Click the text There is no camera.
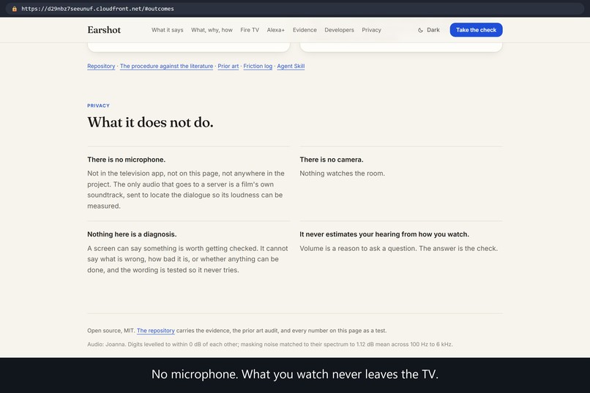Image resolution: width=590 pixels, height=393 pixels. pos(332,160)
